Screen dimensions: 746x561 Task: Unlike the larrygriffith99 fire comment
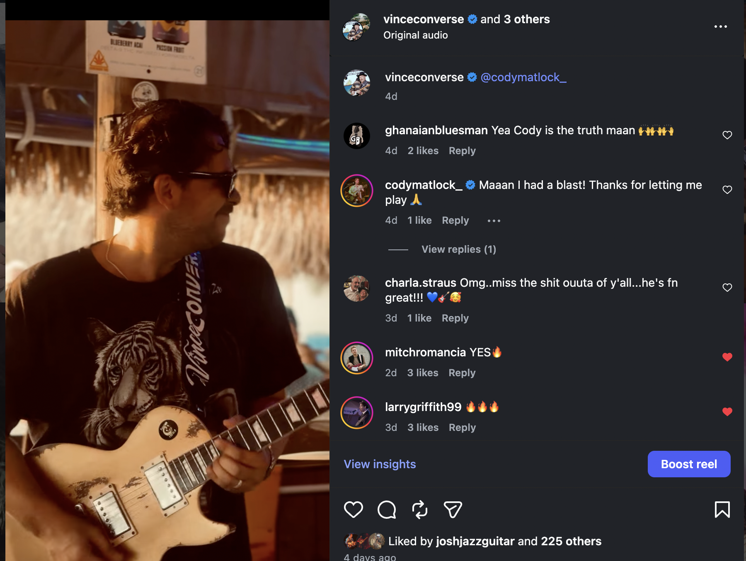click(727, 412)
